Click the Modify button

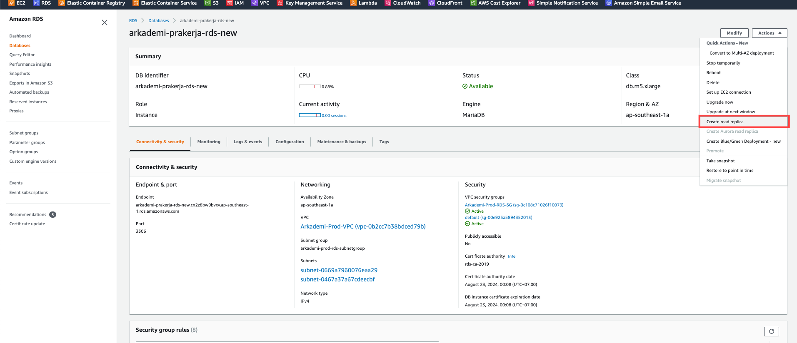pos(734,33)
